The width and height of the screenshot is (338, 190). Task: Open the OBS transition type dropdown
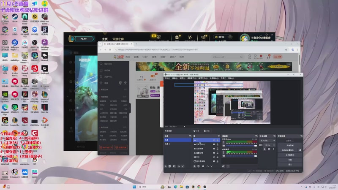[268, 141]
